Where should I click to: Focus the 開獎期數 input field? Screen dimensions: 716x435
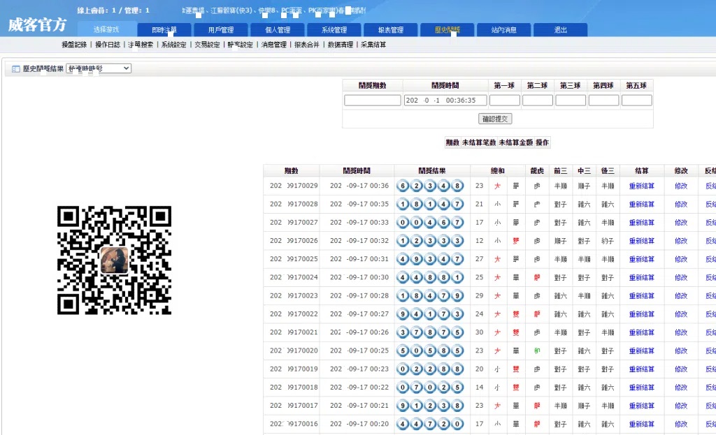pos(373,101)
